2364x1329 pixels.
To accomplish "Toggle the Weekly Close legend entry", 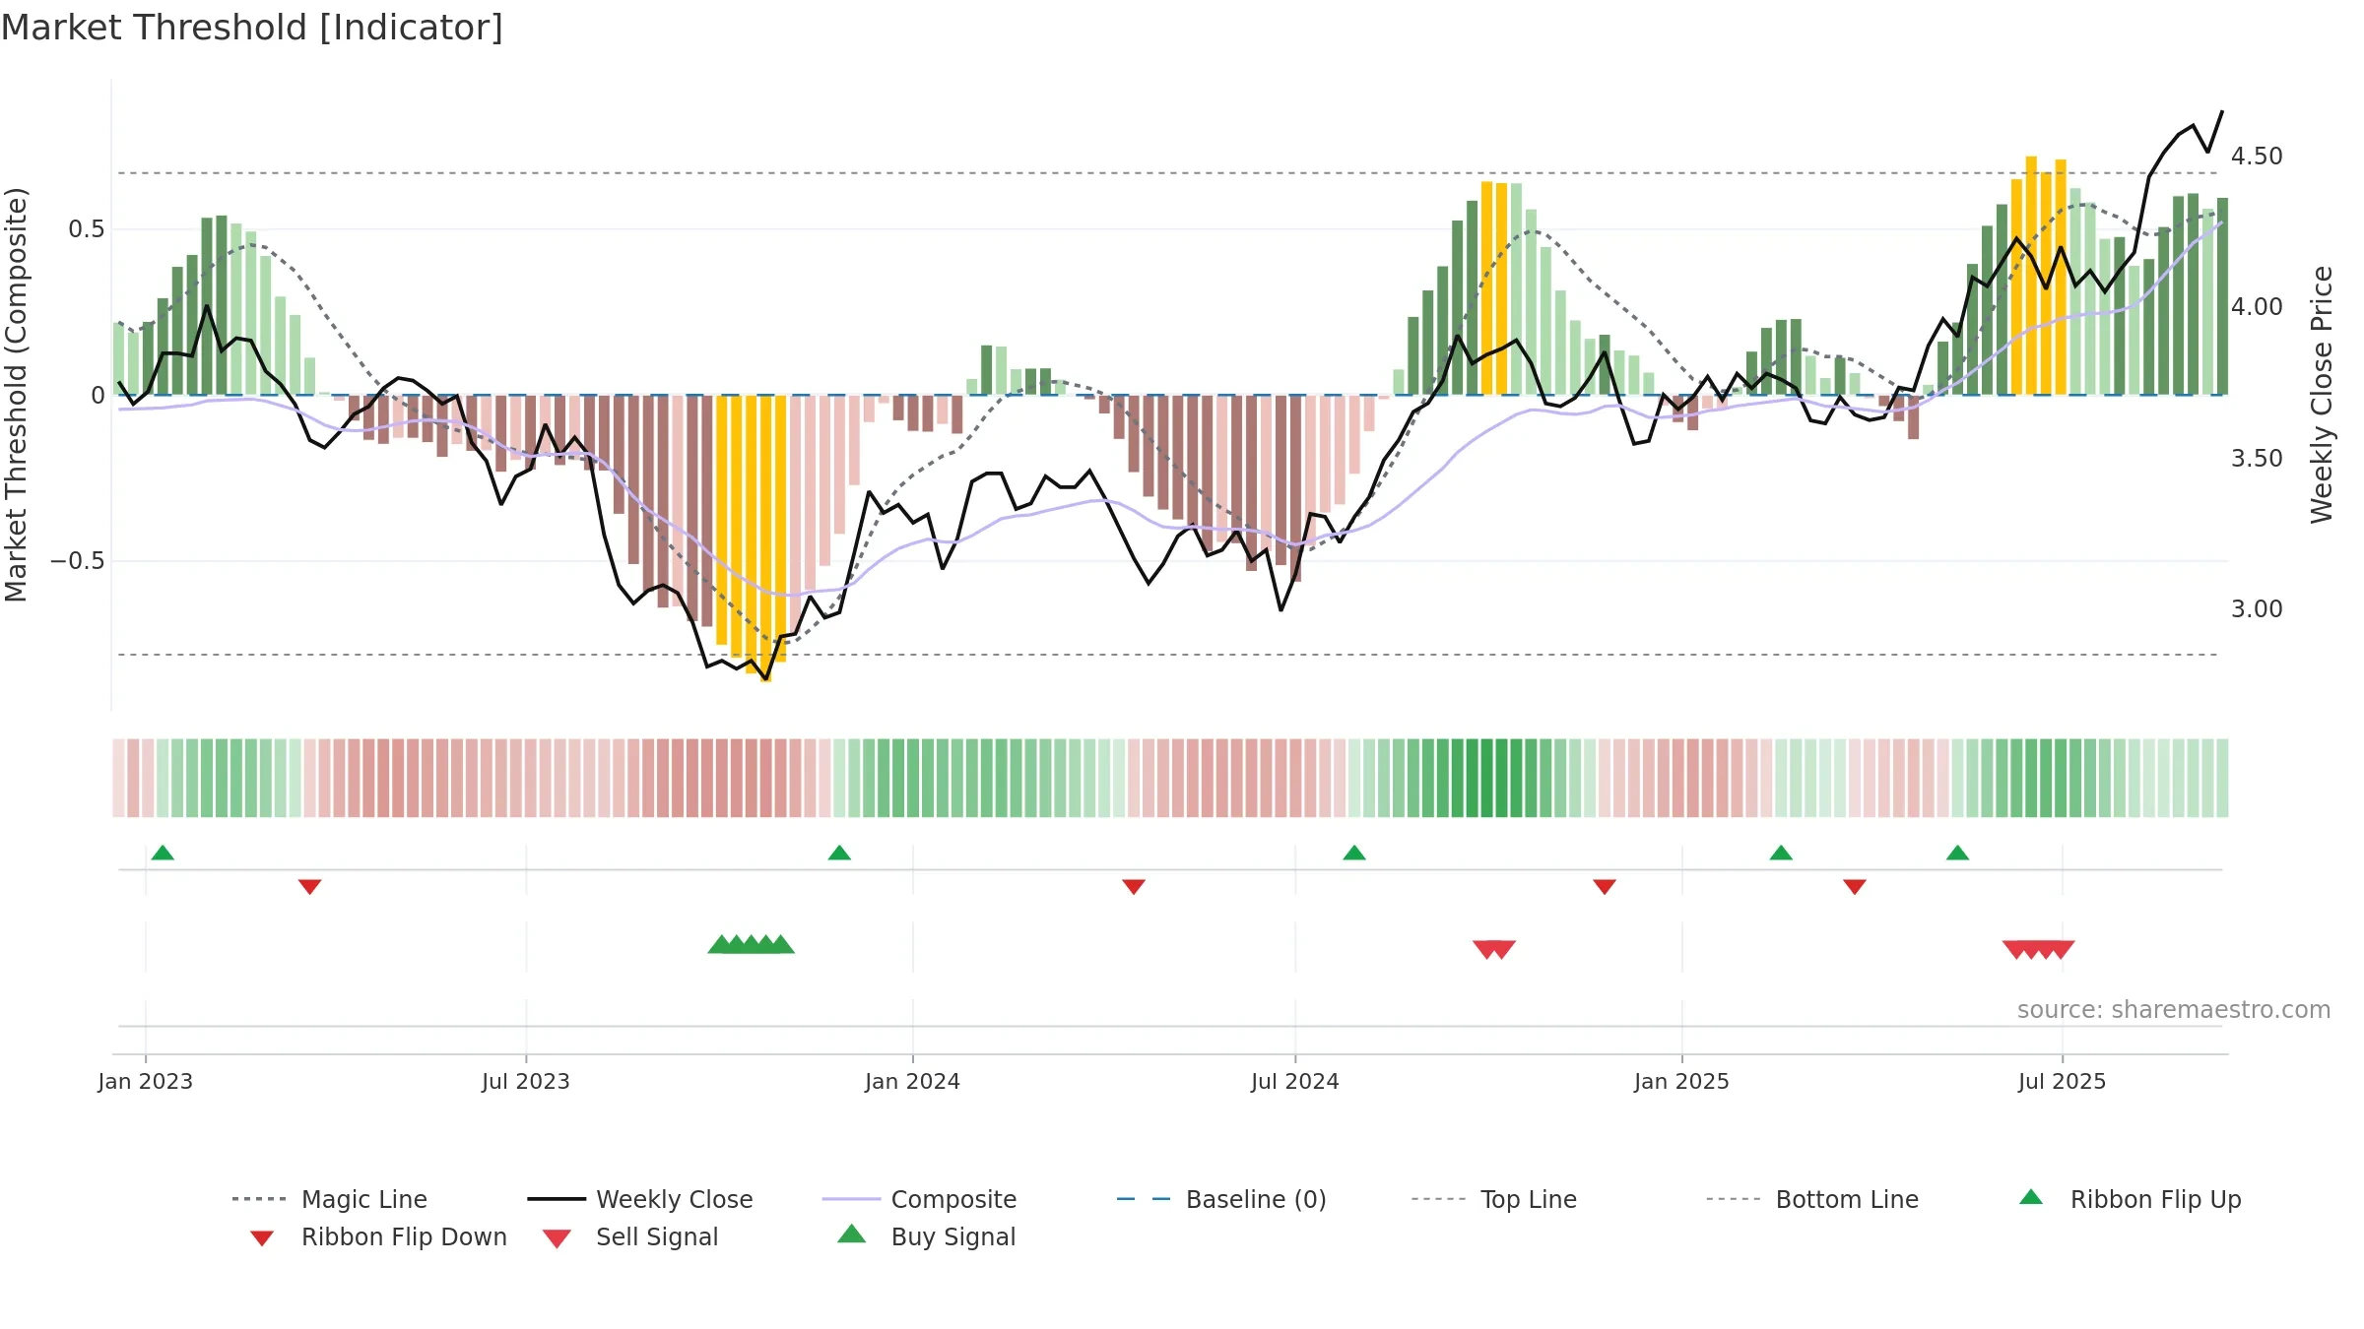I will [640, 1199].
